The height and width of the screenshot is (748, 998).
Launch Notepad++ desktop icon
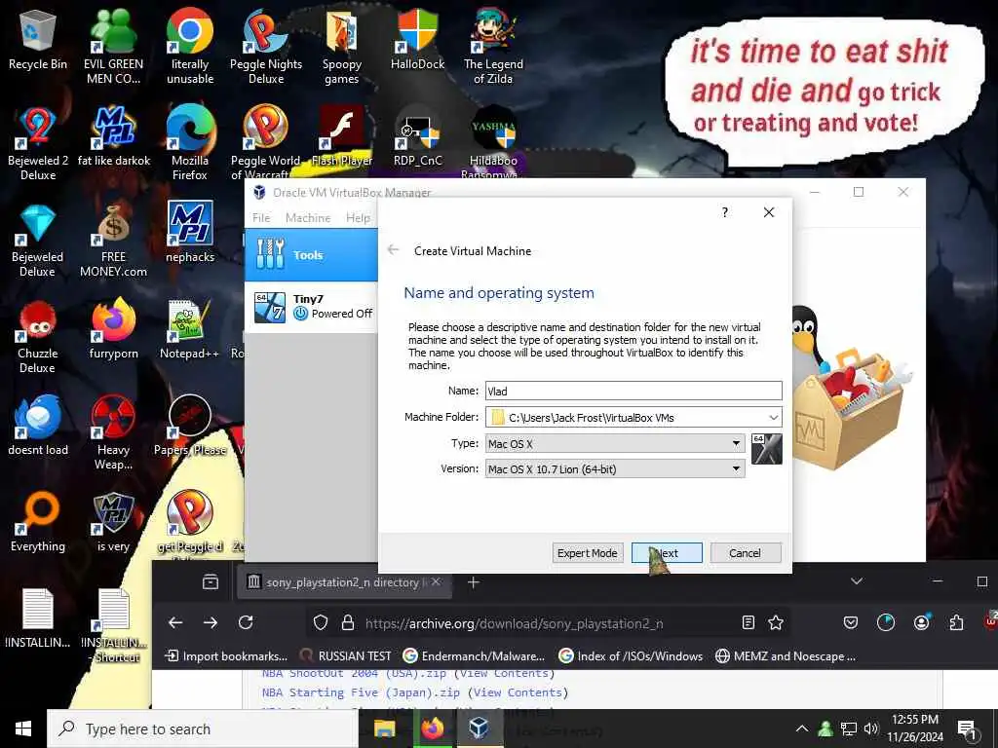point(190,329)
